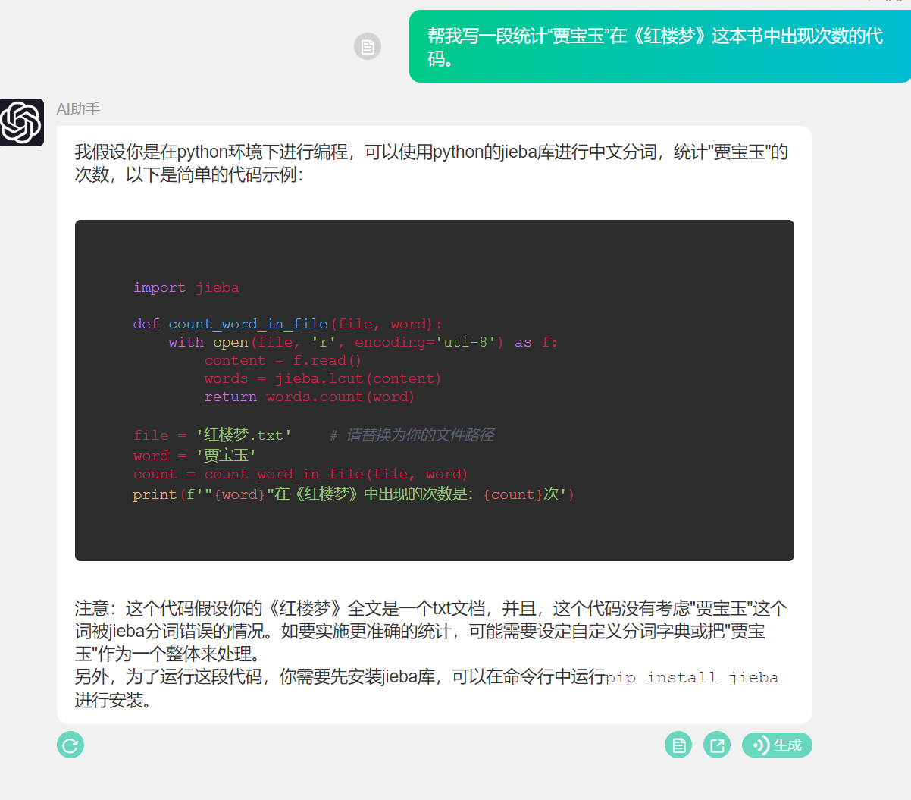Viewport: 911px width, 800px height.
Task: Click the 'pip install jieba' inline command
Action: click(x=692, y=678)
